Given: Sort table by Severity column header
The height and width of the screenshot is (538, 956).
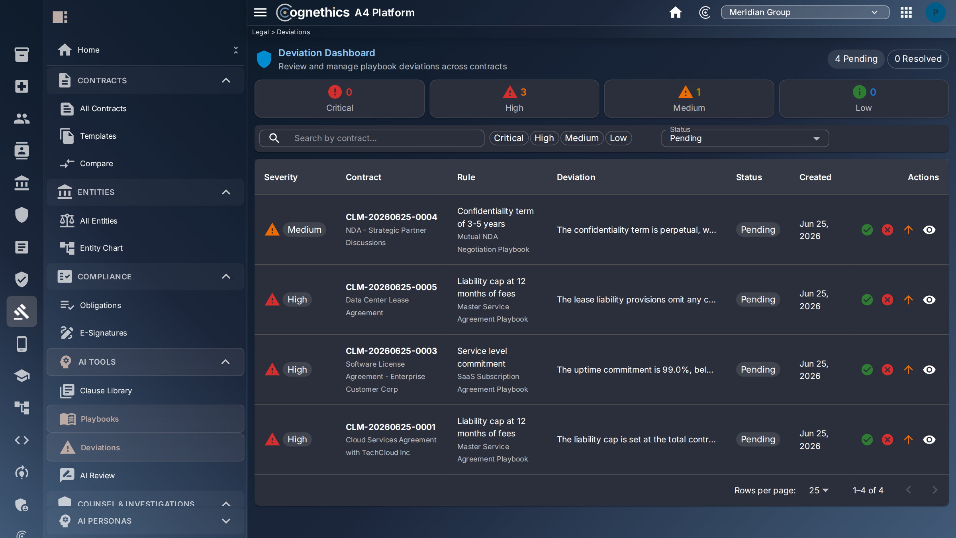Looking at the screenshot, I should [280, 177].
